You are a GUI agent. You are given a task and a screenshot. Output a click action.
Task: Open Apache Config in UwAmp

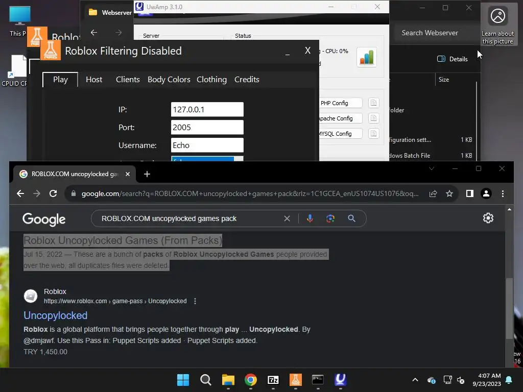[x=340, y=118]
